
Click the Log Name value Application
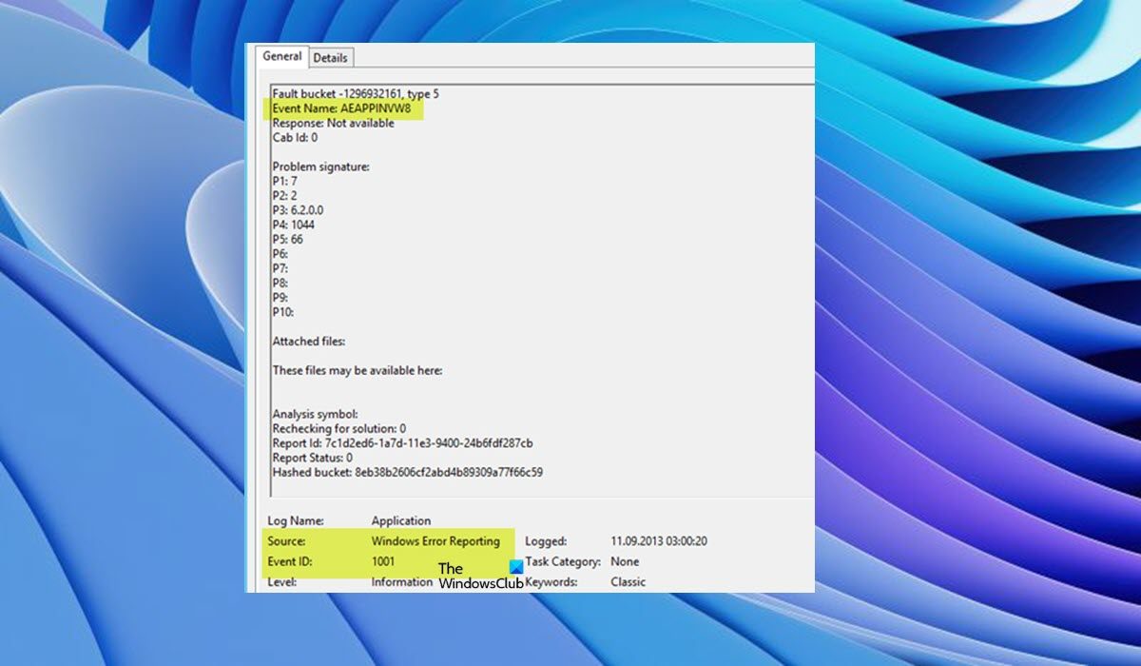click(401, 520)
